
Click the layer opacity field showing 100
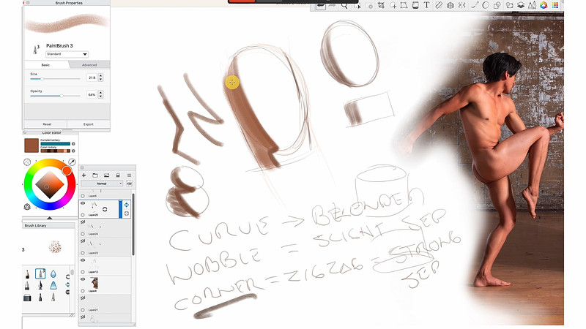[x=130, y=184]
